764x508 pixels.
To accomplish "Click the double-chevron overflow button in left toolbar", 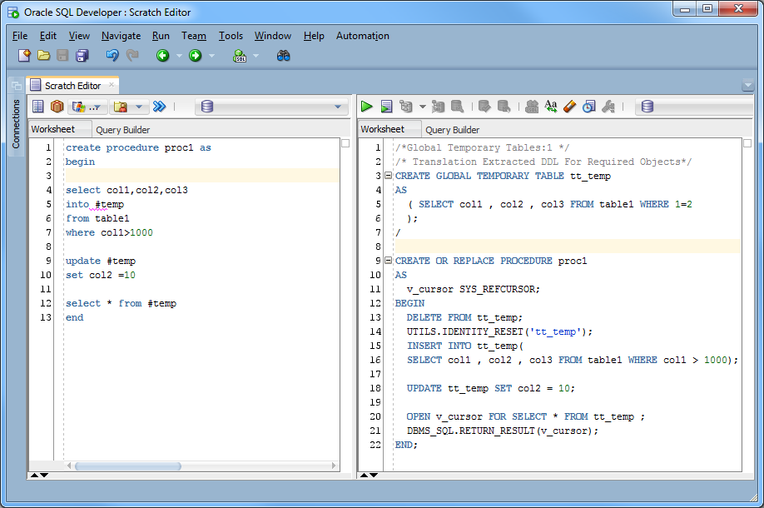I will [x=159, y=107].
